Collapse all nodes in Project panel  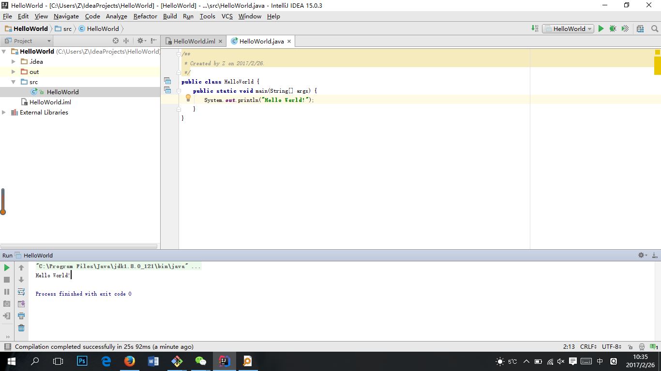pos(126,41)
